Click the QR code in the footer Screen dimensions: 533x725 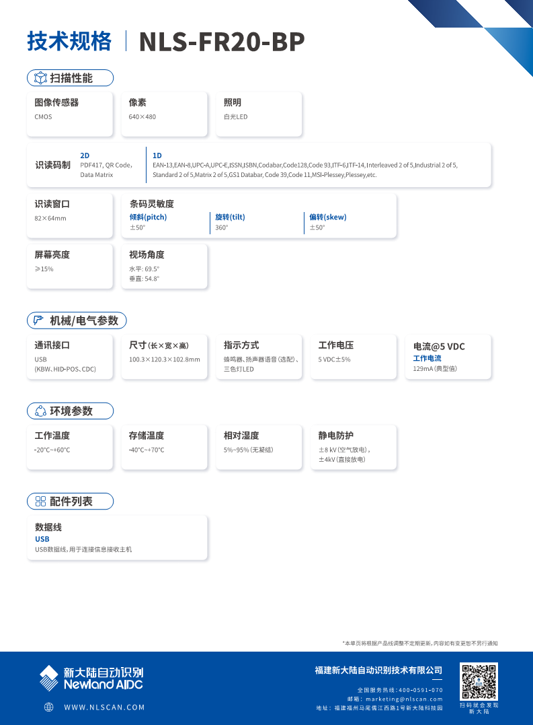(479, 681)
